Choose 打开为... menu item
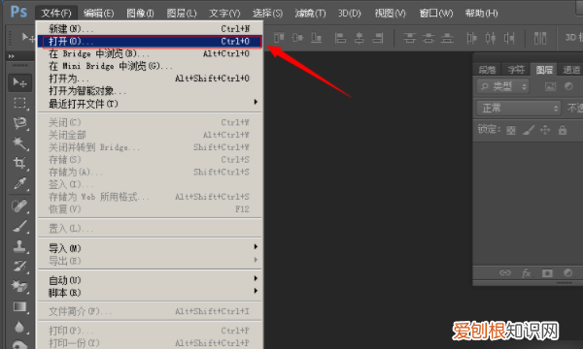The image size is (583, 349). click(150, 79)
